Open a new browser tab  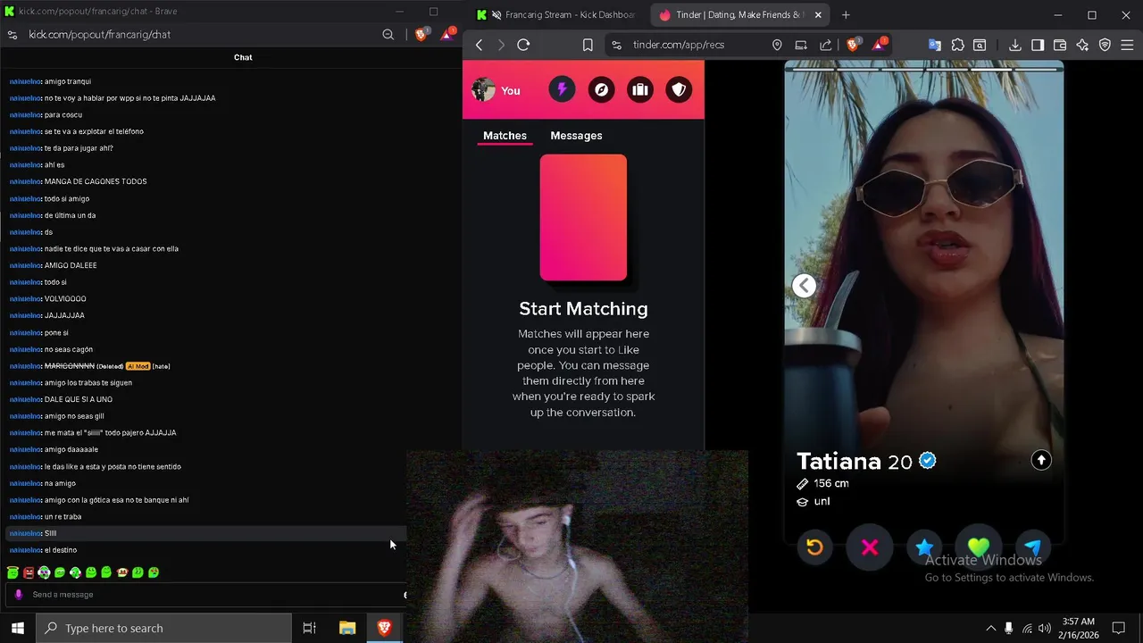tap(846, 14)
